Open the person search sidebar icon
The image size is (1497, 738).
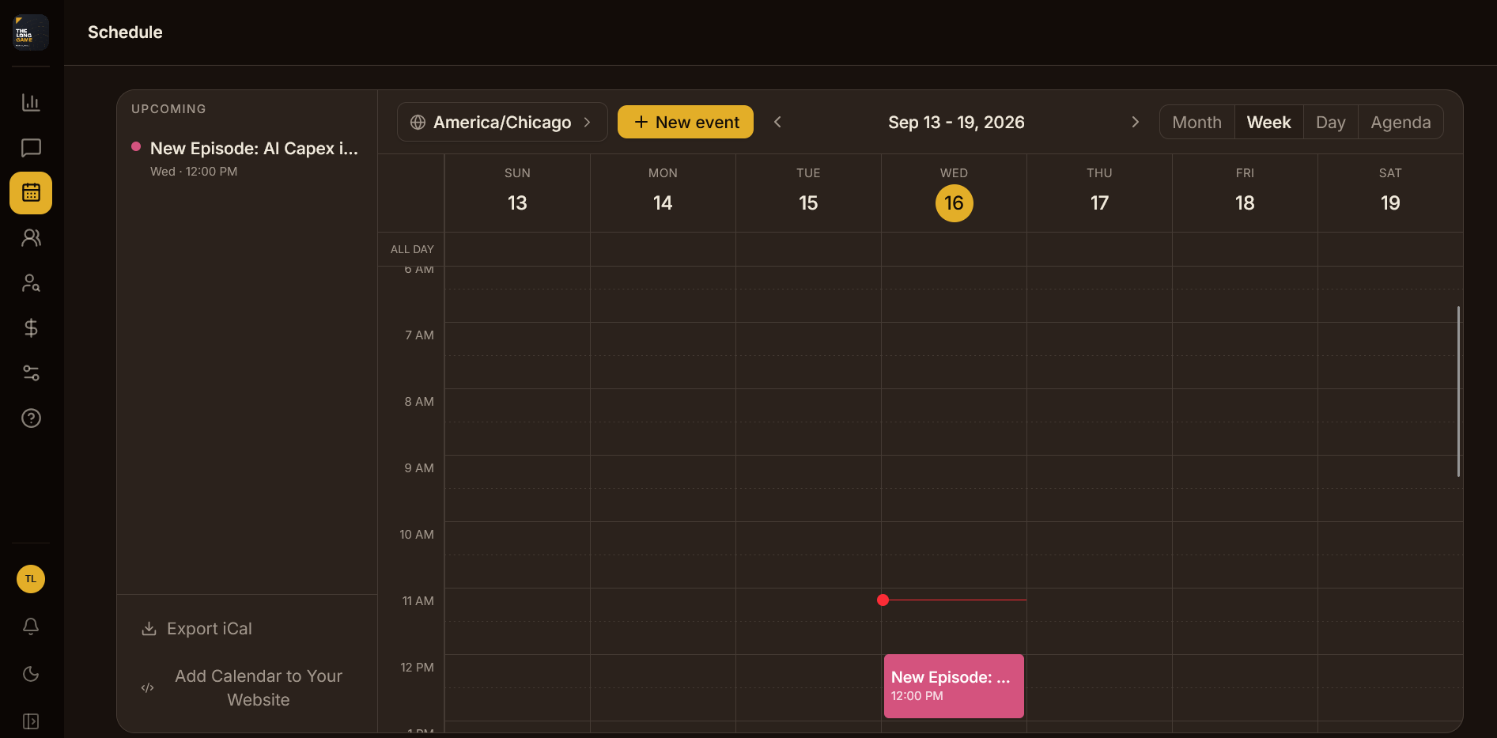coord(31,283)
